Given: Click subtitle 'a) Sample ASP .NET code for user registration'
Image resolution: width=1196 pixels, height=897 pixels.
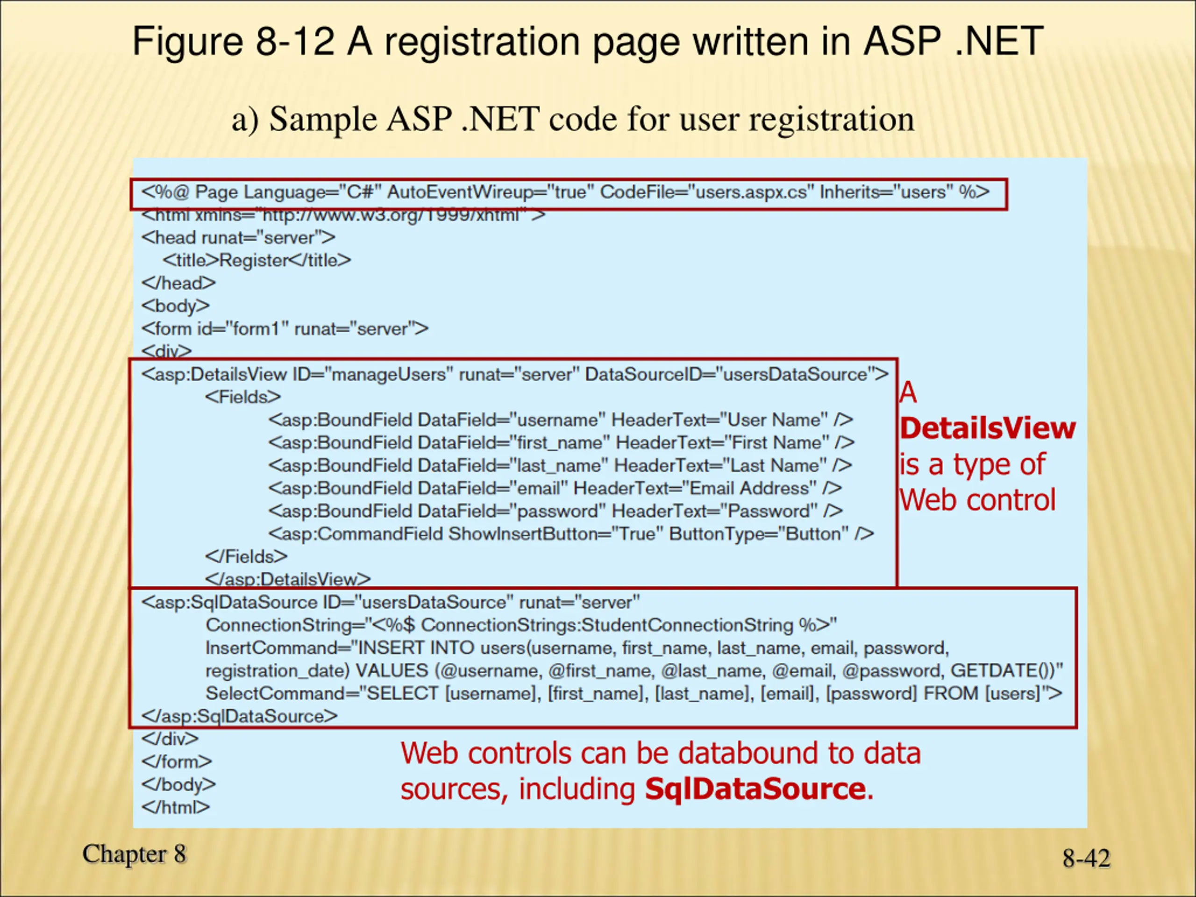Looking at the screenshot, I should pos(573,119).
